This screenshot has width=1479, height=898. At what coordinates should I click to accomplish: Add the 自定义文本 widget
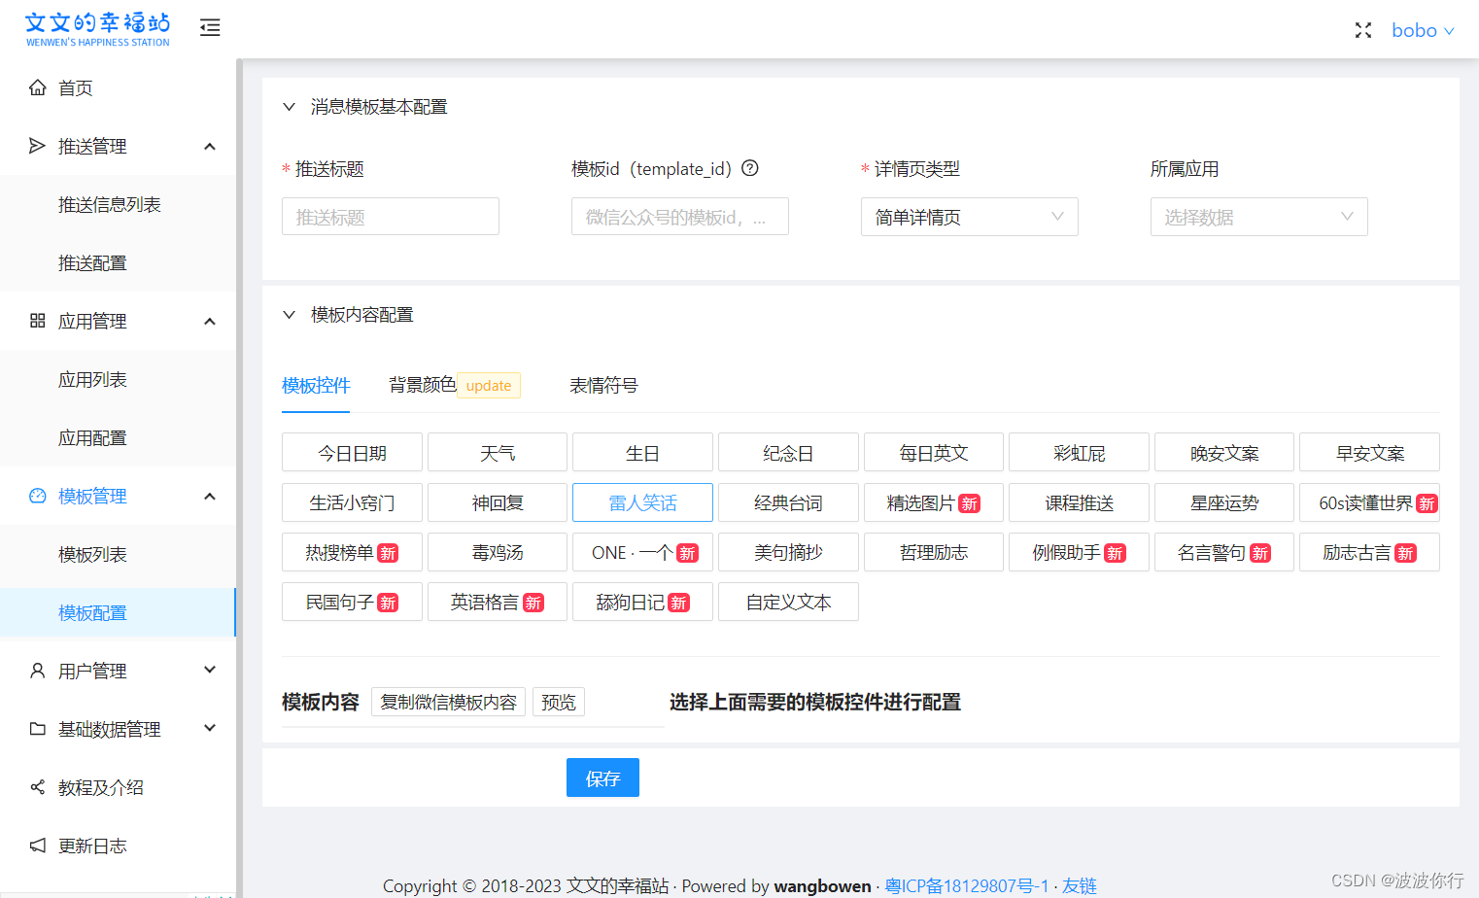tap(788, 602)
